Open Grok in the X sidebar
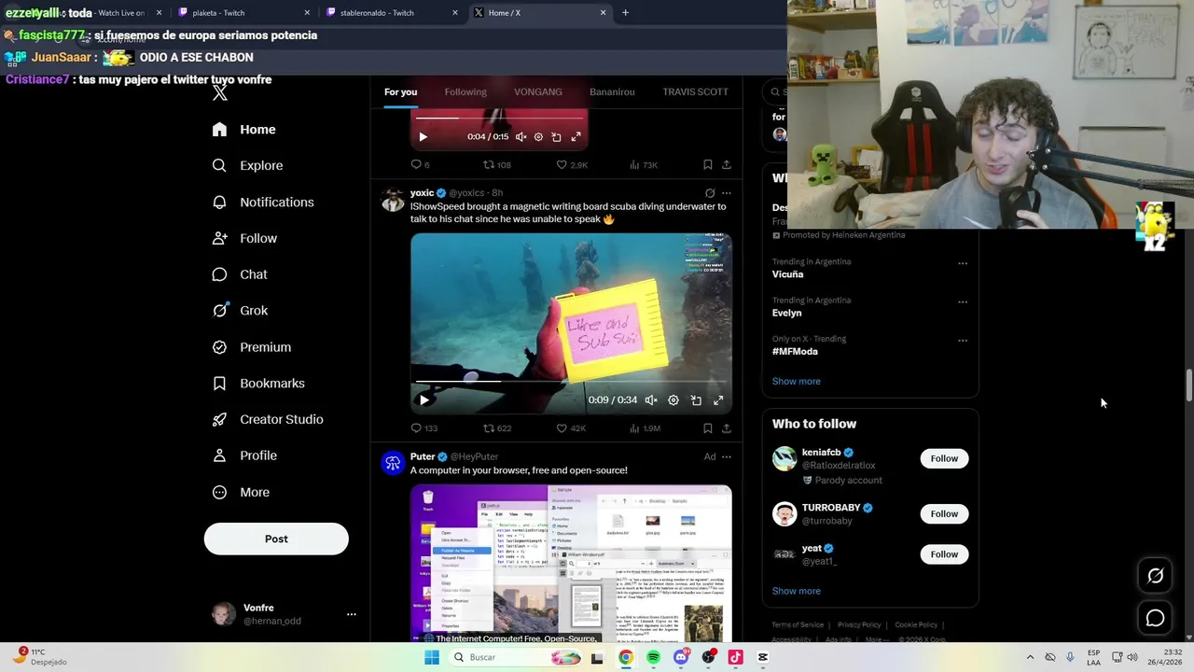This screenshot has width=1194, height=672. (240, 311)
